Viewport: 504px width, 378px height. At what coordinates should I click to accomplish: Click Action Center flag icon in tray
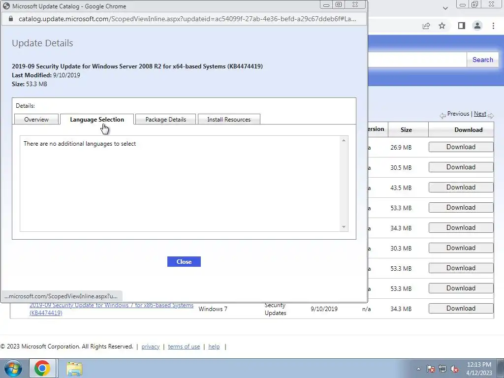pyautogui.click(x=430, y=369)
